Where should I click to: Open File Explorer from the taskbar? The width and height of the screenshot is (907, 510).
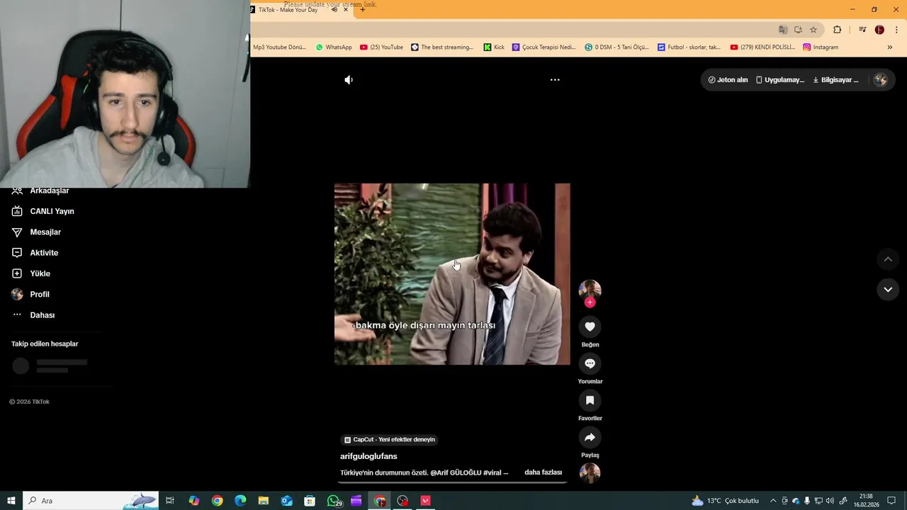(x=264, y=501)
